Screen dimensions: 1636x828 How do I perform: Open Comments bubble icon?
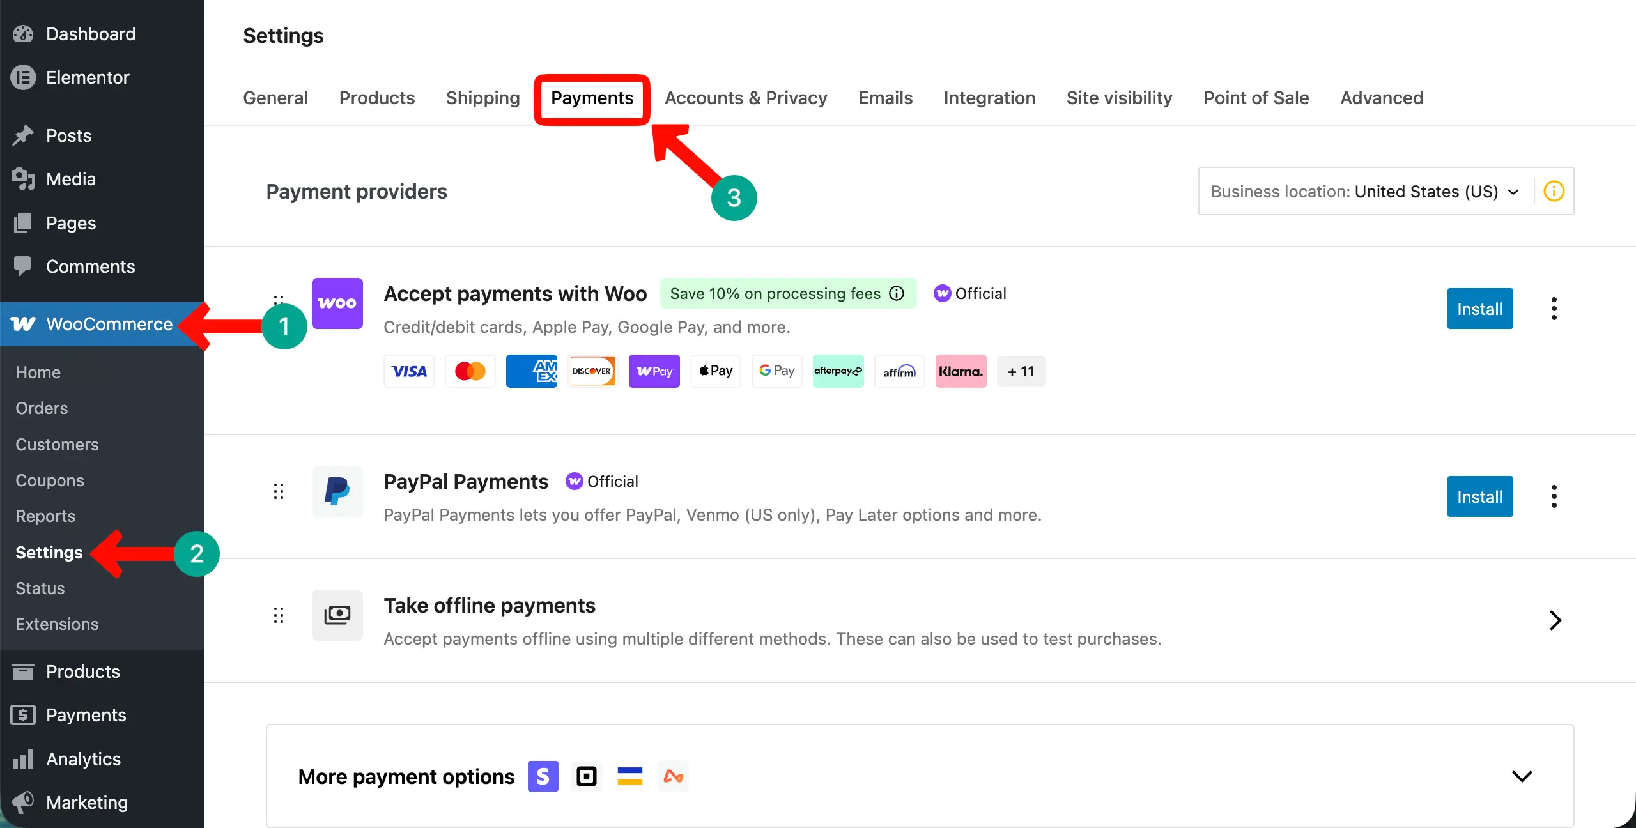pyautogui.click(x=23, y=266)
